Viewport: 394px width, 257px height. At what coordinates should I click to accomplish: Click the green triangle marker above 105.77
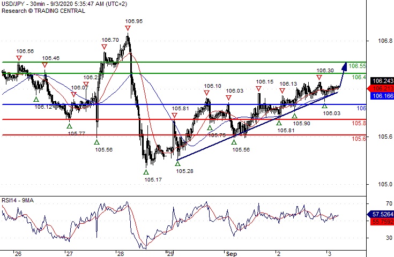pos(69,126)
